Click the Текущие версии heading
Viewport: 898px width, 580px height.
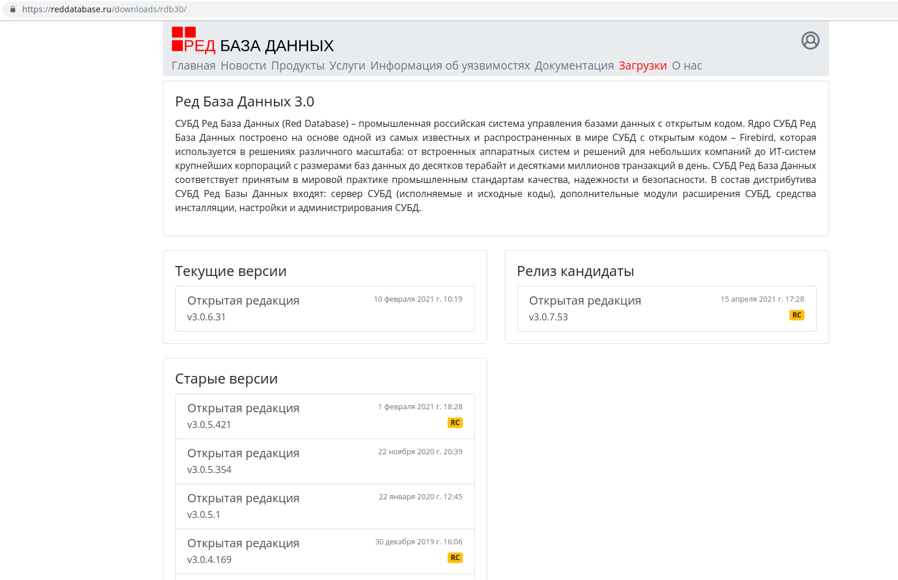click(x=231, y=271)
